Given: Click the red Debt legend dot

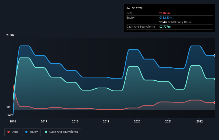Looking at the screenshot, I should pyautogui.click(x=9, y=132).
